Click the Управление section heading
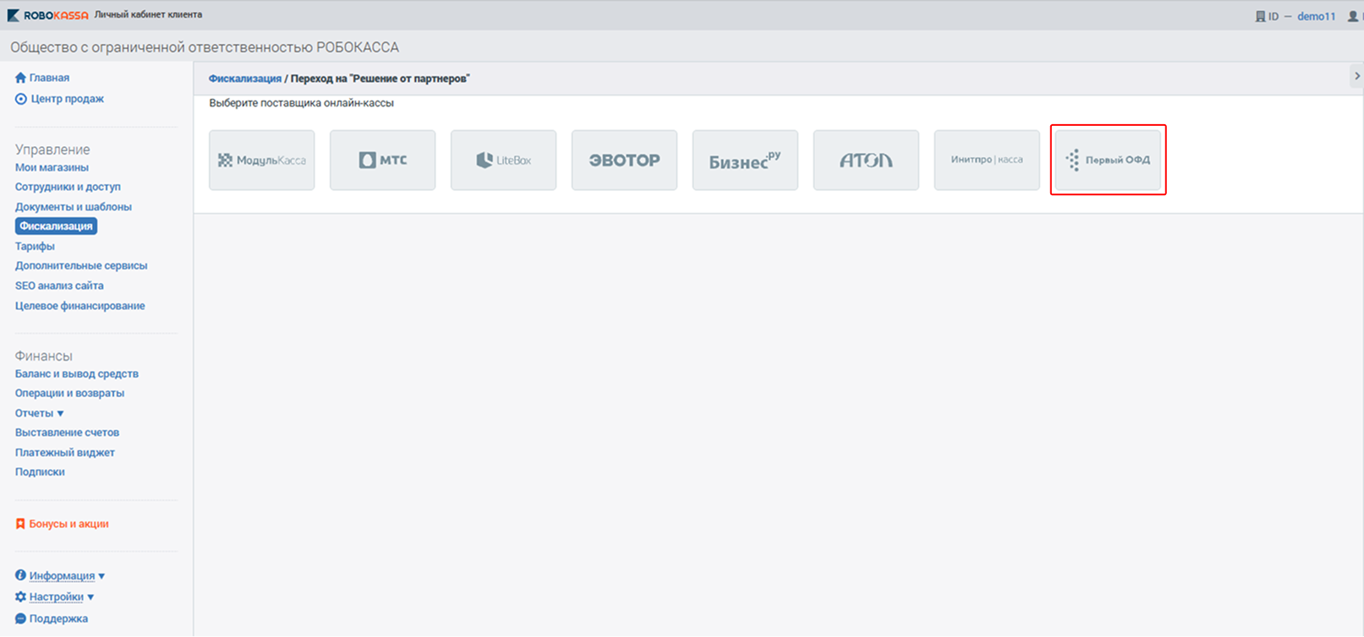The height and width of the screenshot is (637, 1364). (x=52, y=150)
